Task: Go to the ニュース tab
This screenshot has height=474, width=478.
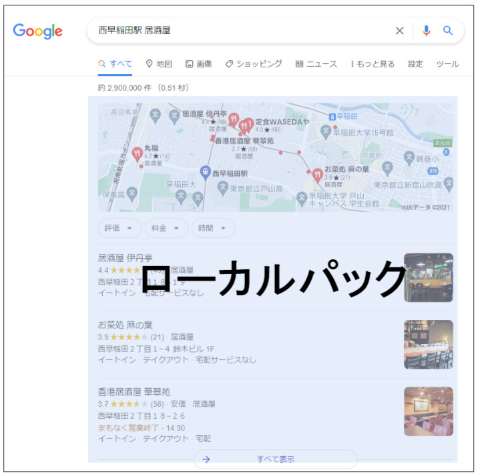Action: click(316, 64)
